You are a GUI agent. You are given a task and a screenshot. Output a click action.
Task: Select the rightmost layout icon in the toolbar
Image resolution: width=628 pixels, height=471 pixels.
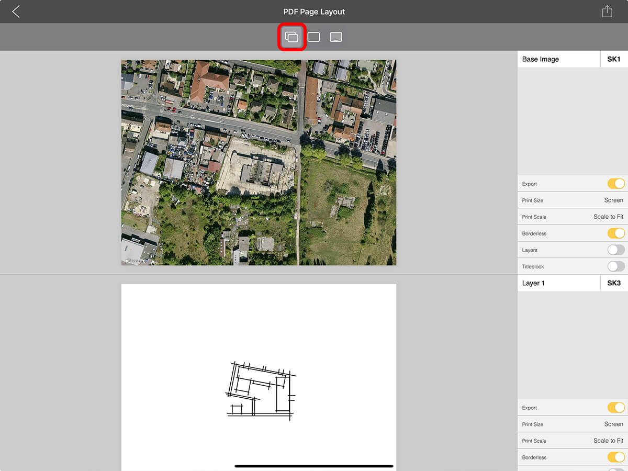pos(336,37)
